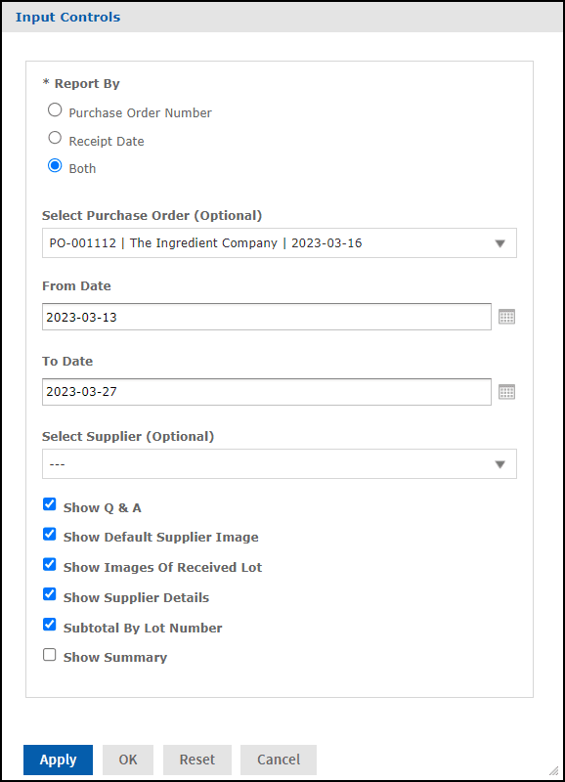Disable Show Default Supplier Image
Viewport: 565px width, 782px height.
(x=49, y=534)
